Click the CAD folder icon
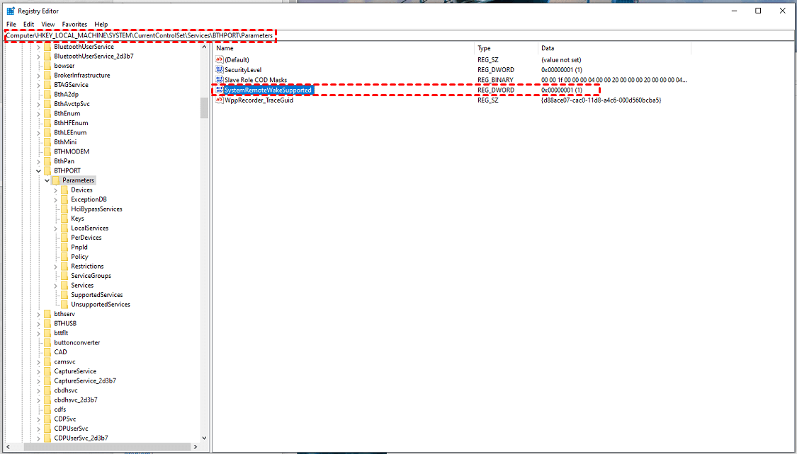Image resolution: width=797 pixels, height=454 pixels. [x=47, y=352]
